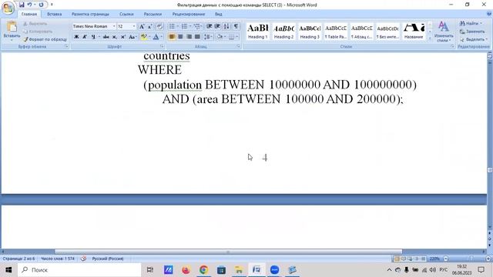The height and width of the screenshot is (277, 493).
Task: Open the Change Case (Aa) menu
Action: click(x=132, y=37)
